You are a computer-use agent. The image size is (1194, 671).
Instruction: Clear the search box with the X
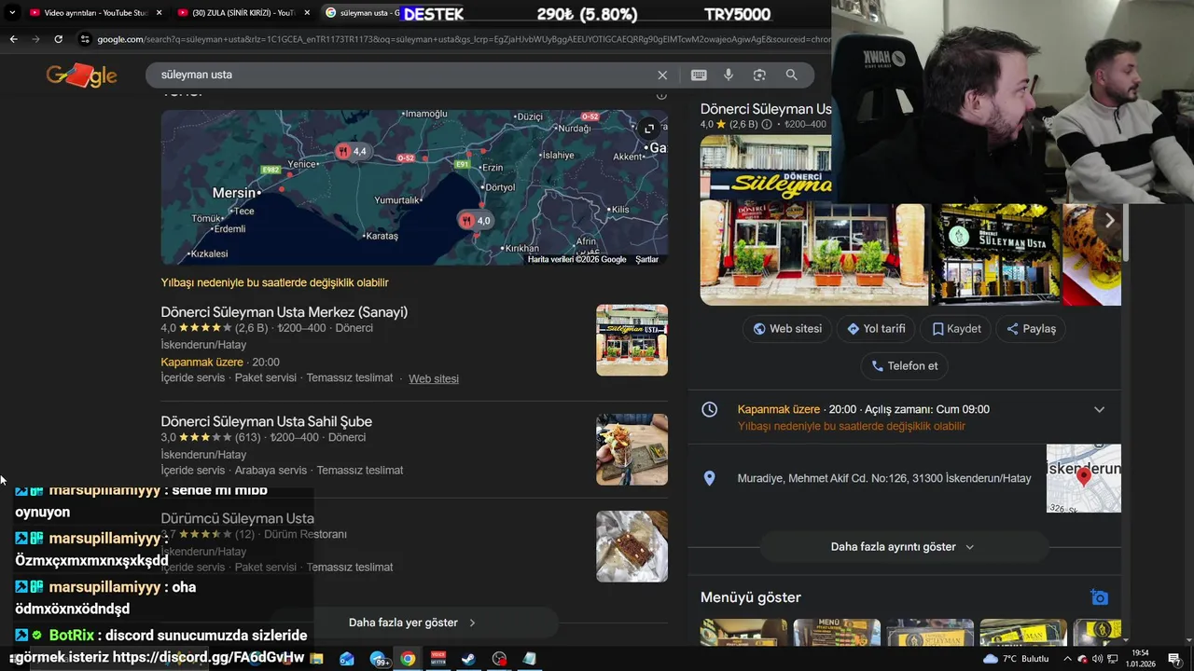[662, 75]
